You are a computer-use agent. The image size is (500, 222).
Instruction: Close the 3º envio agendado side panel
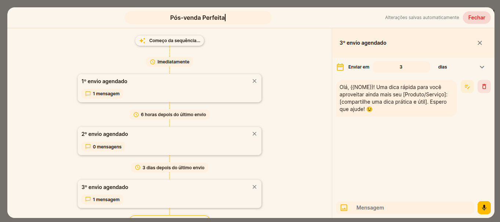click(x=479, y=43)
